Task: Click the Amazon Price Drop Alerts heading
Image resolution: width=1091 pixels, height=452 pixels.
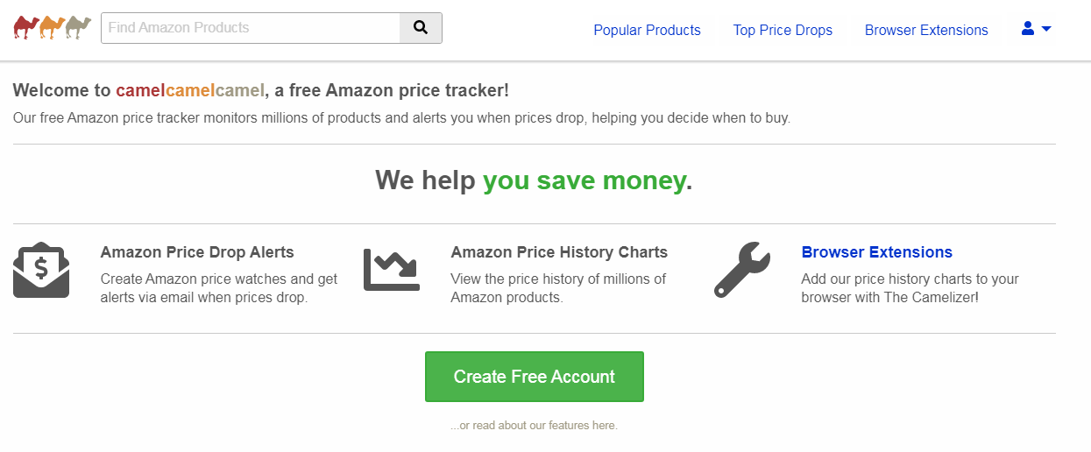Action: (197, 252)
